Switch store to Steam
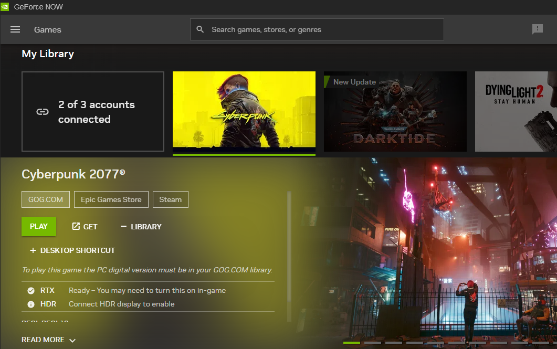557x349 pixels. (x=170, y=199)
